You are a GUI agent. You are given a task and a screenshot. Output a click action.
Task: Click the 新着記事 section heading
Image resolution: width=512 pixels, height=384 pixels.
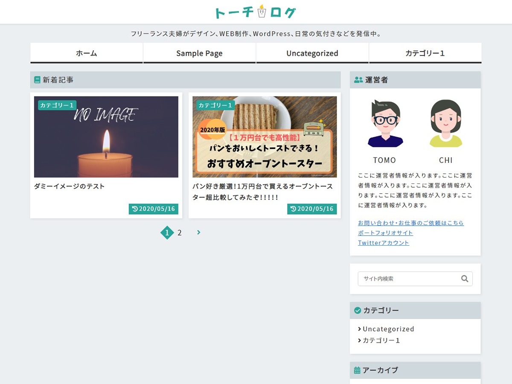click(x=186, y=80)
